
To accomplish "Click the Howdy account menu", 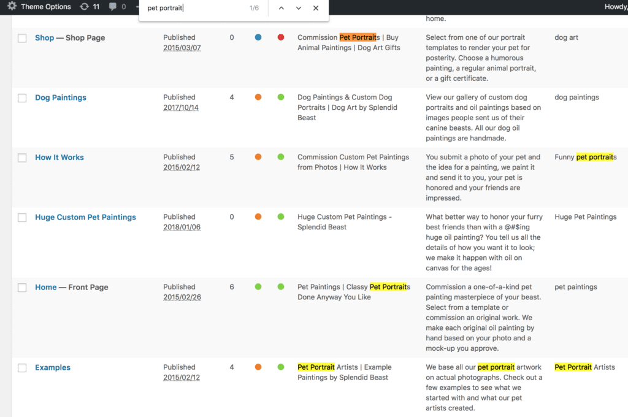I will click(616, 6).
